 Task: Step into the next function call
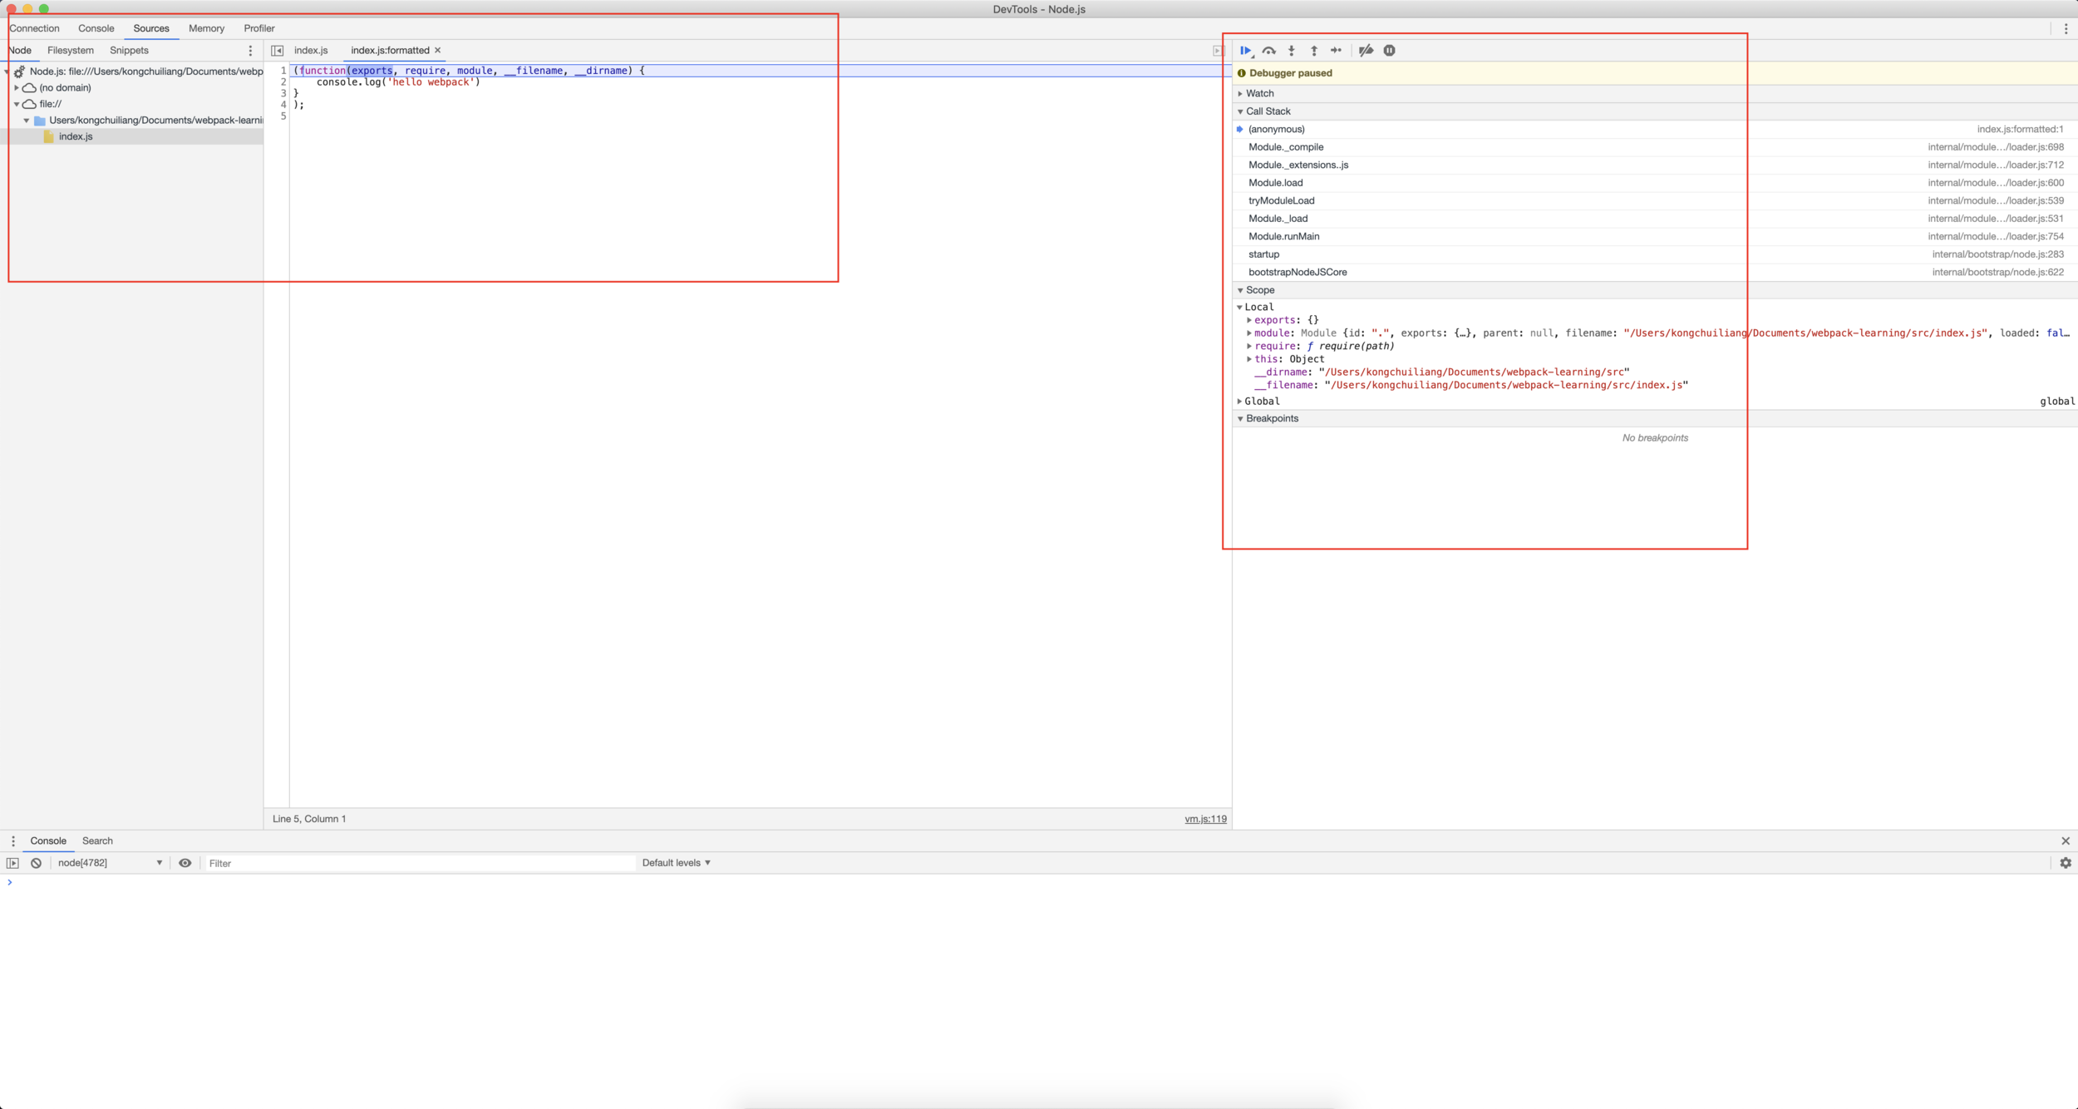[1291, 51]
